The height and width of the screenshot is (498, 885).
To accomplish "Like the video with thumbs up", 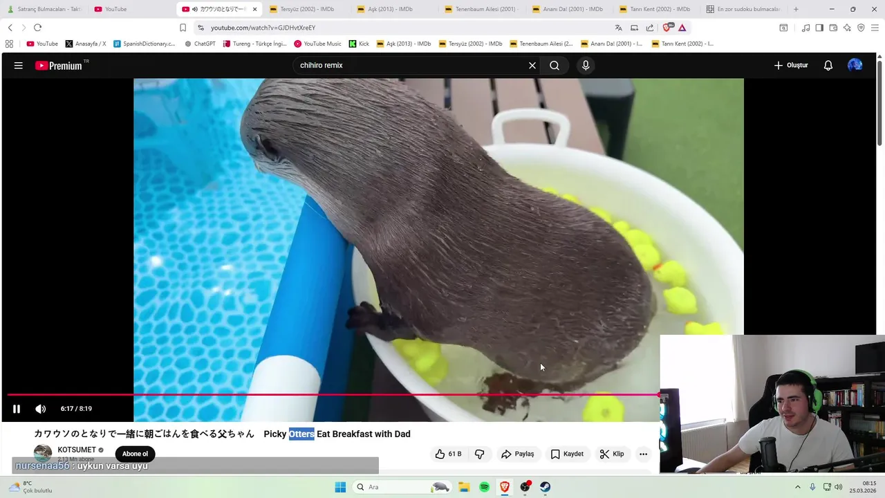I will 447,454.
